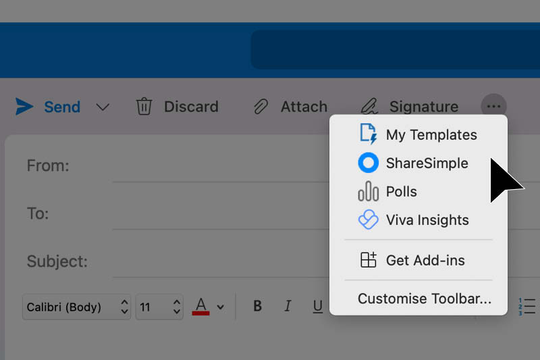Discard the email draft via Discard label

click(191, 107)
